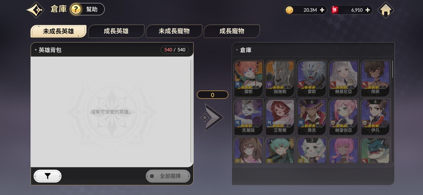Click the hero backpack panel scrollbar
423x195 pixels.
191,111
